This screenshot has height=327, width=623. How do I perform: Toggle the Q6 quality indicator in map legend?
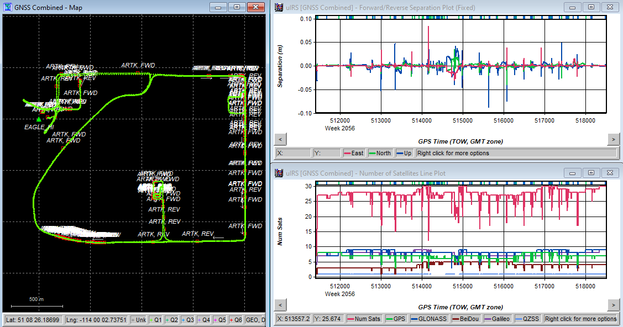click(x=235, y=319)
